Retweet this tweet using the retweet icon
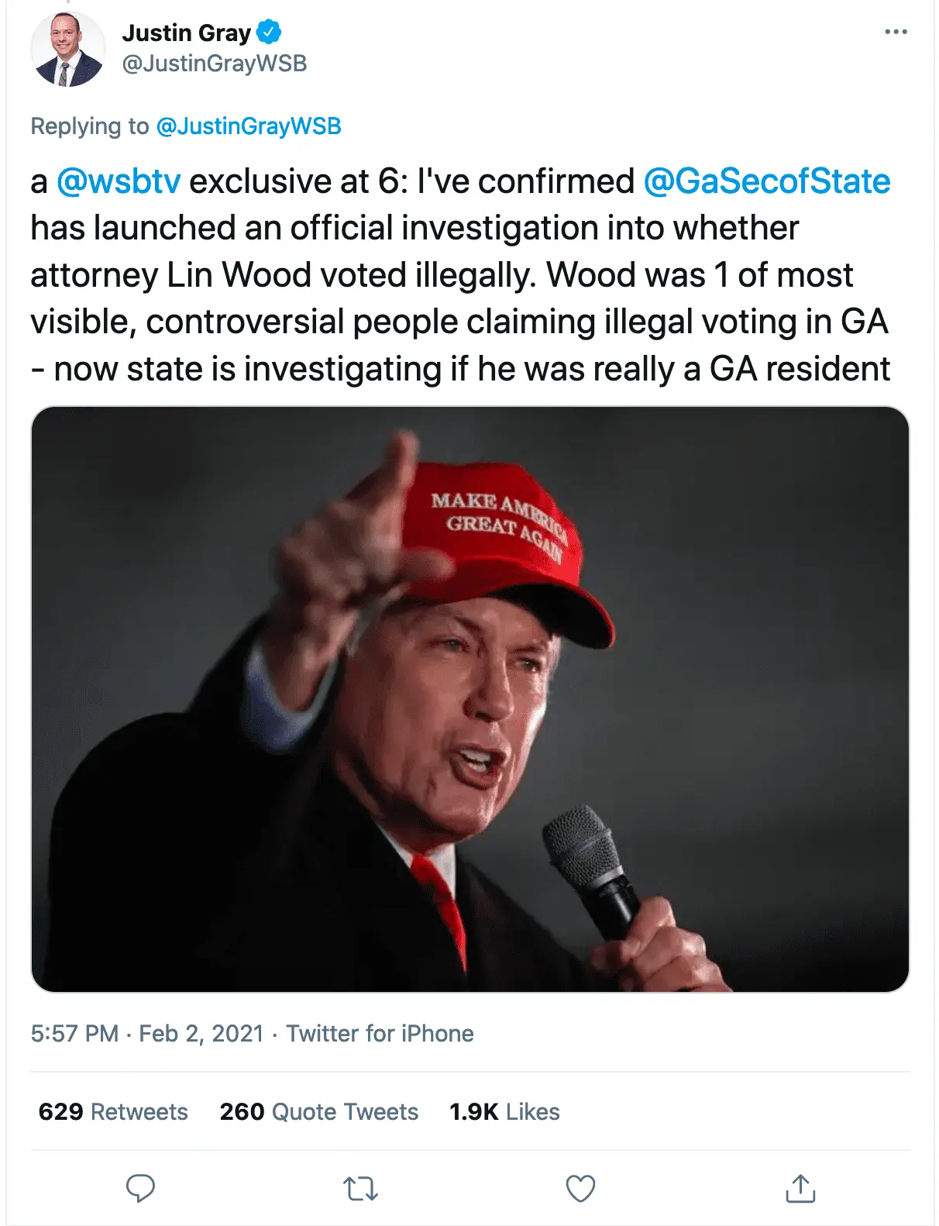 pyautogui.click(x=360, y=1188)
